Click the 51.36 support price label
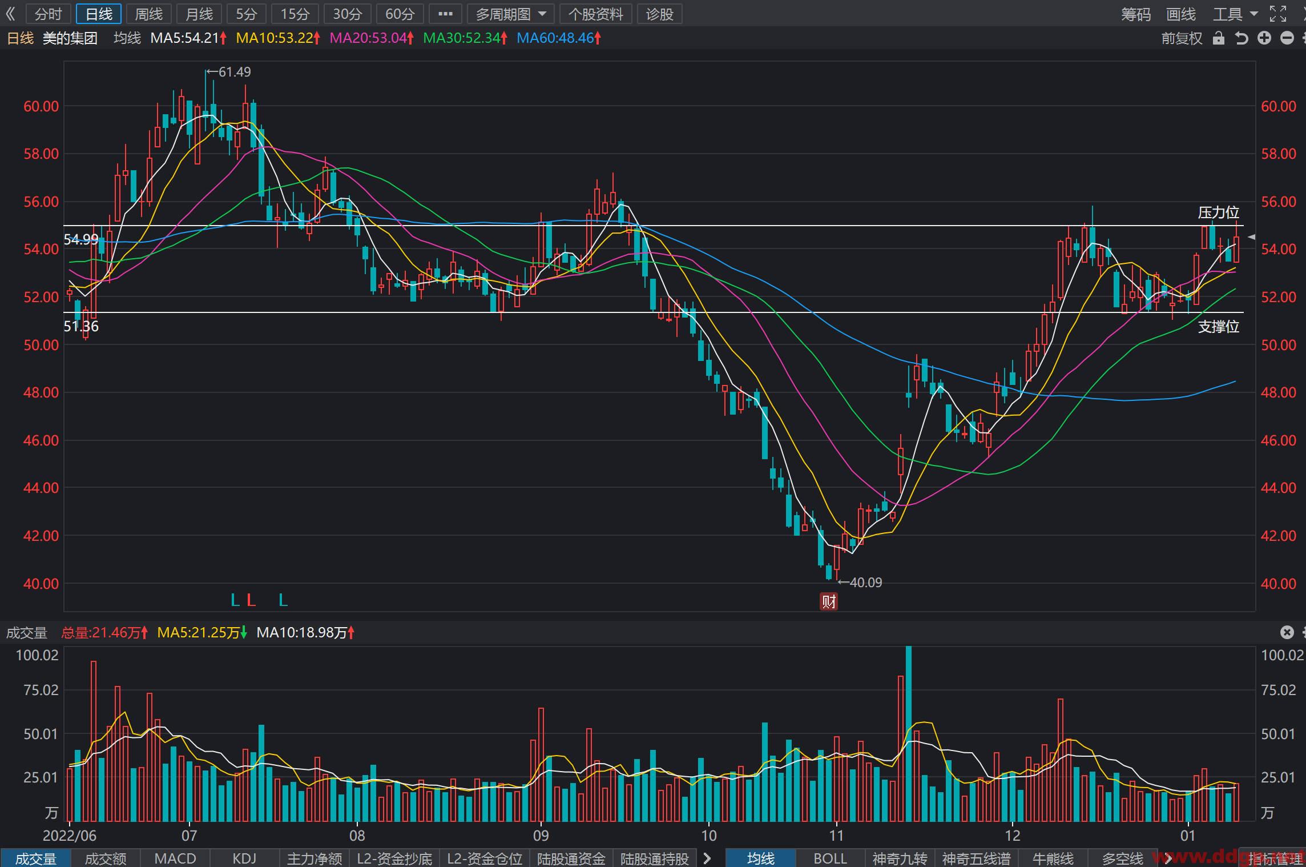The image size is (1306, 867). [x=81, y=327]
